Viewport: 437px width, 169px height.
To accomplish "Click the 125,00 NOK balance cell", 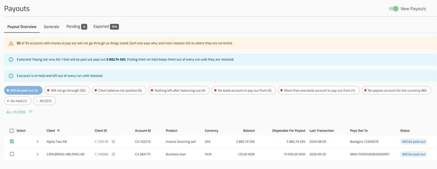I will [x=246, y=154].
